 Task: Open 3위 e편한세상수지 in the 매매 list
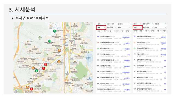click(113, 49)
